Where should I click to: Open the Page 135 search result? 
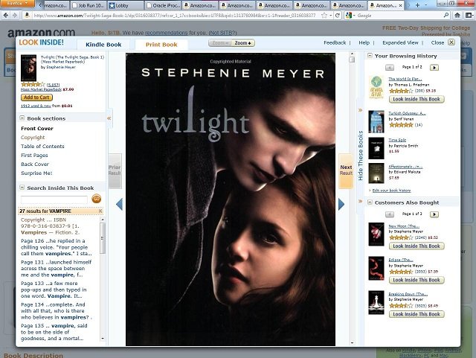54,332
